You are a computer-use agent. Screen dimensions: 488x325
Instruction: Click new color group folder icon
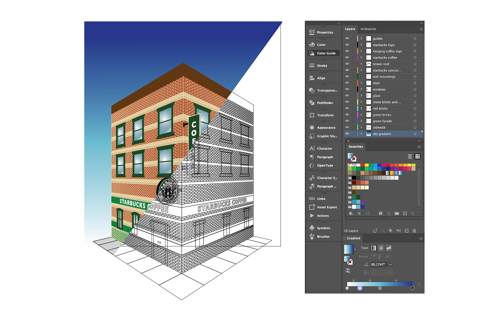[396, 214]
